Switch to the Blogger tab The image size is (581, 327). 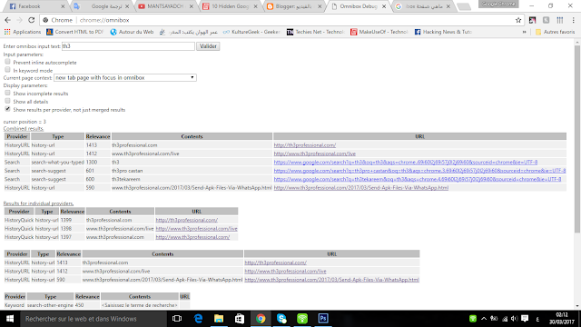click(292, 6)
